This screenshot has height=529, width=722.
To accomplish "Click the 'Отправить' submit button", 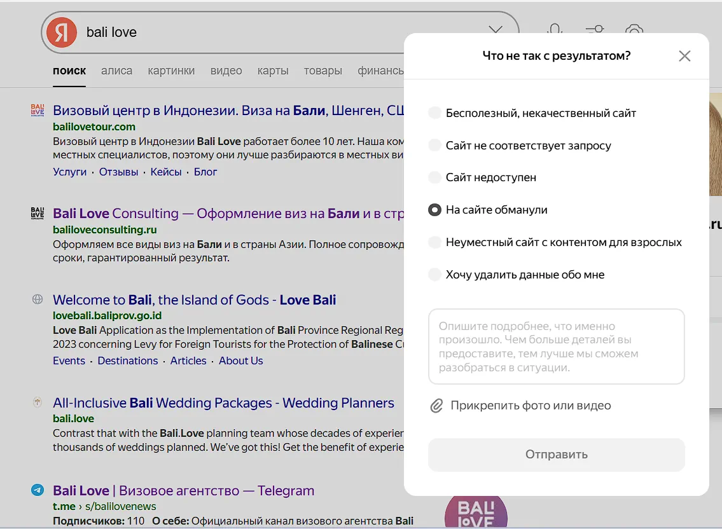I will tap(556, 455).
